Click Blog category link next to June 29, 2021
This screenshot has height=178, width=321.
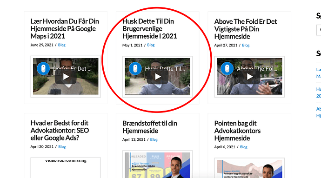coord(61,45)
